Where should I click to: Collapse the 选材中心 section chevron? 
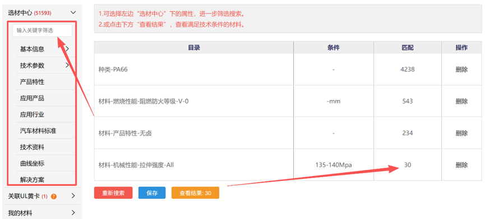click(73, 13)
